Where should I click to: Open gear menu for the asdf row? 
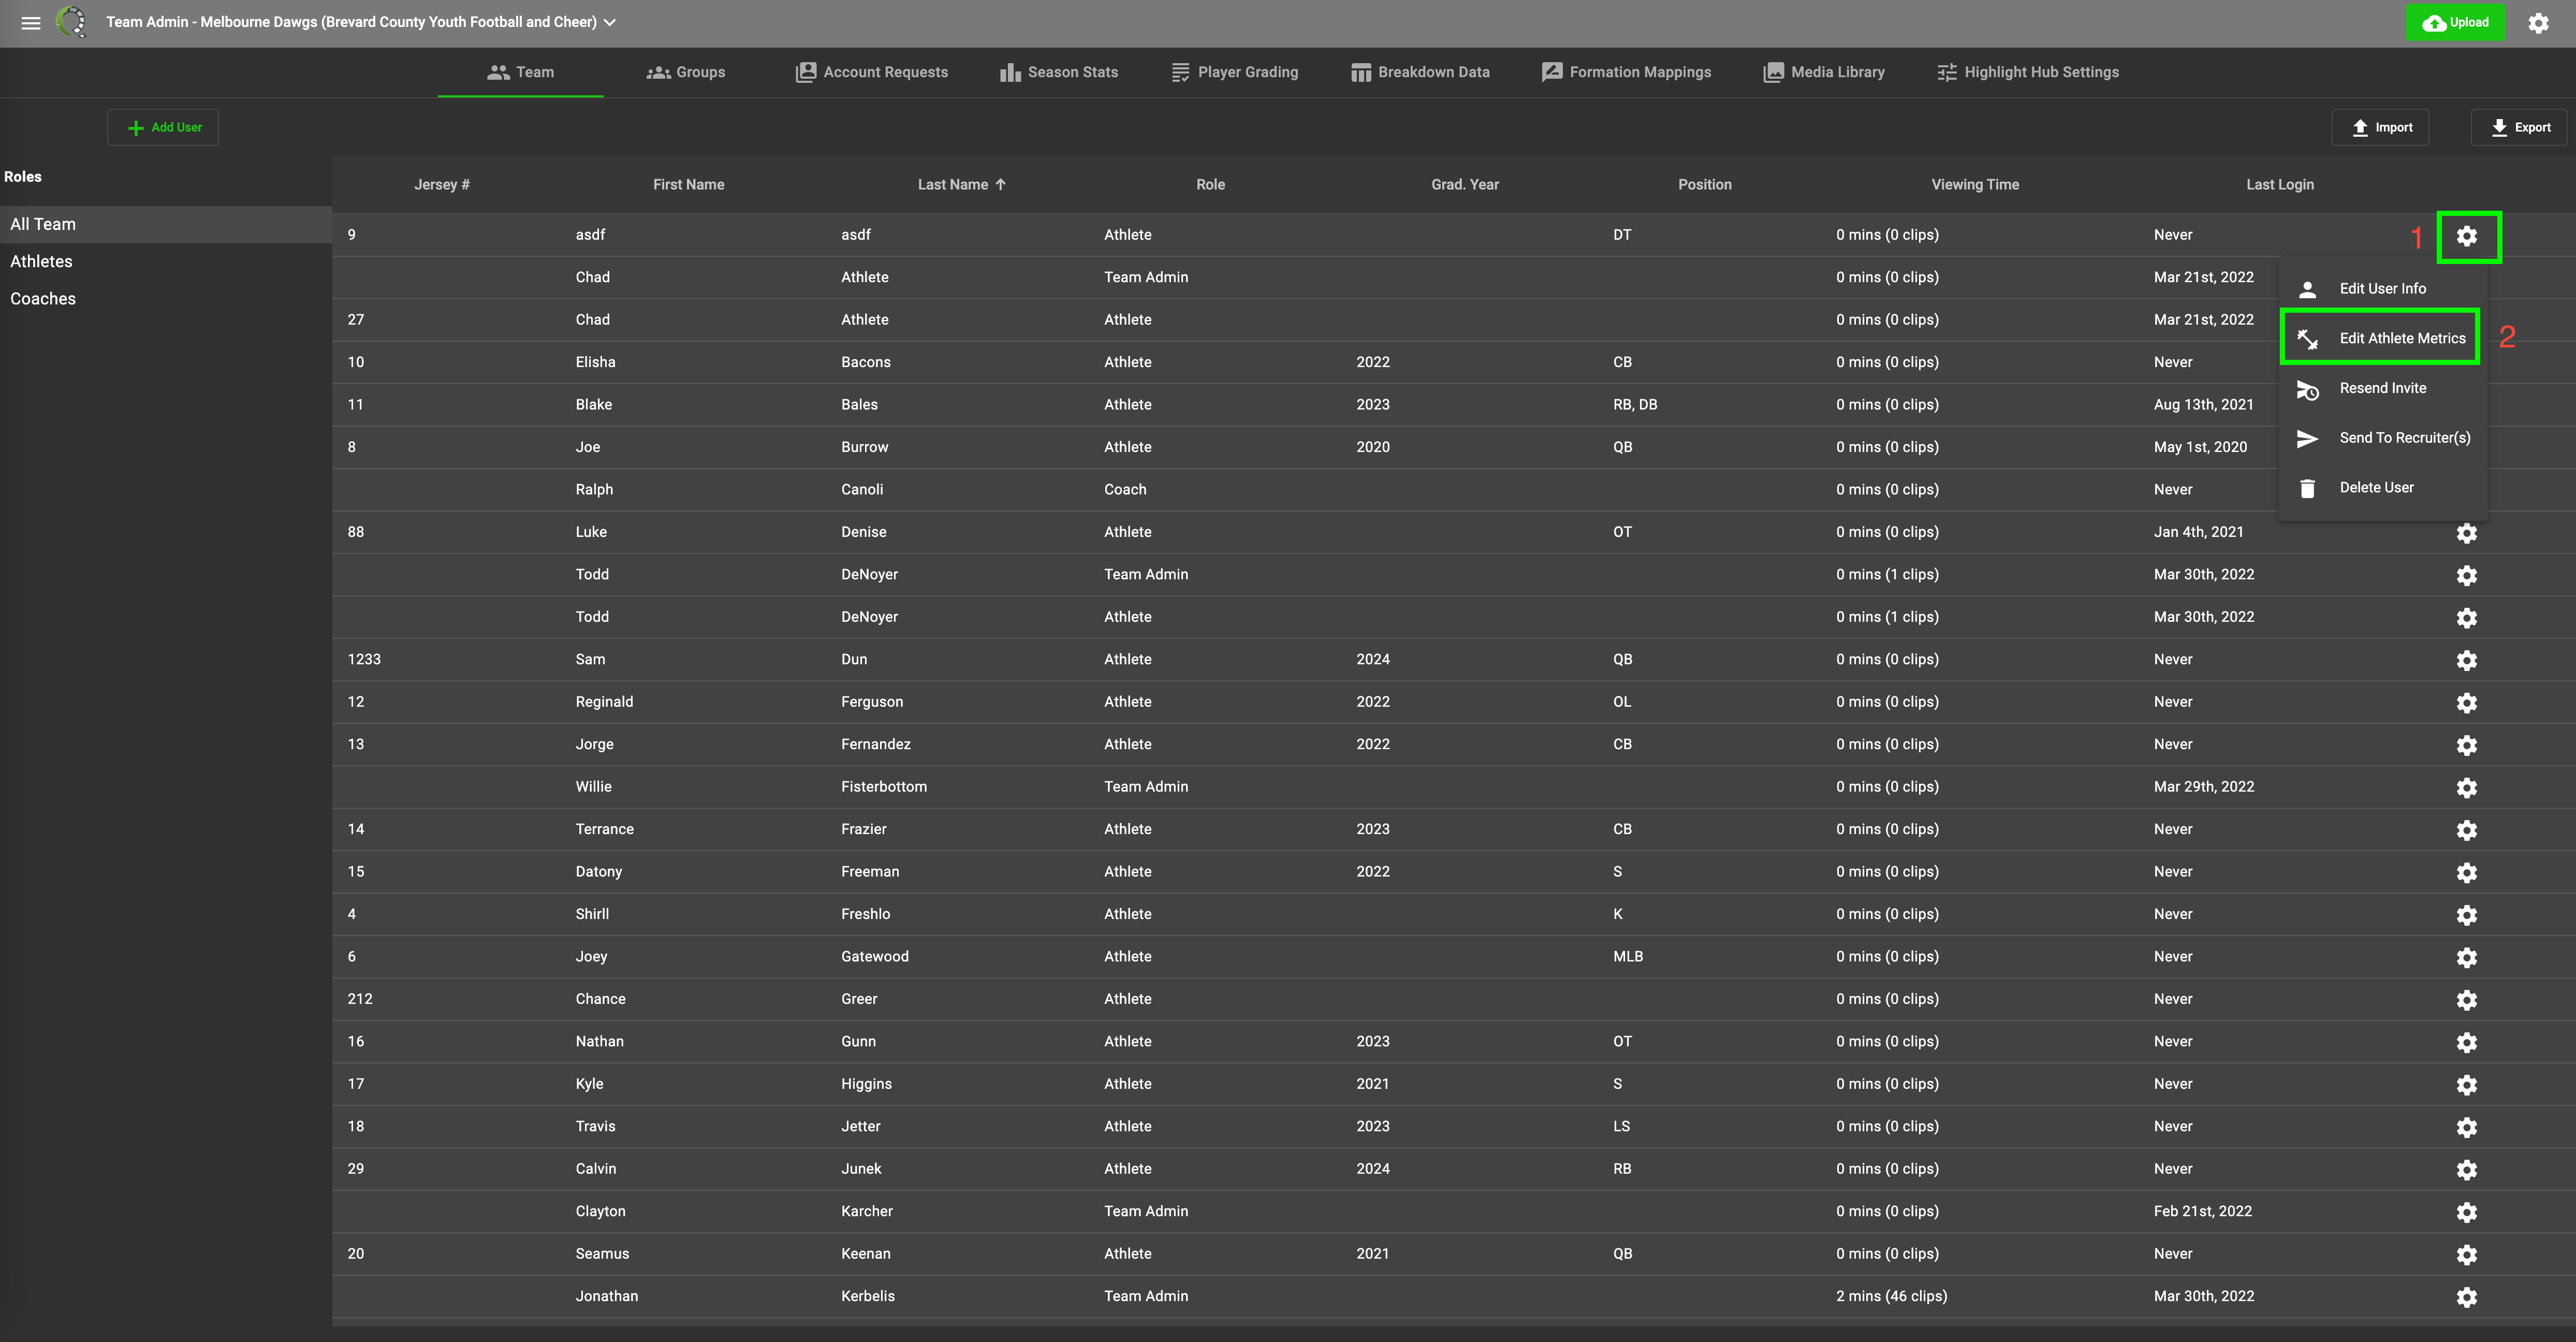(x=2466, y=236)
